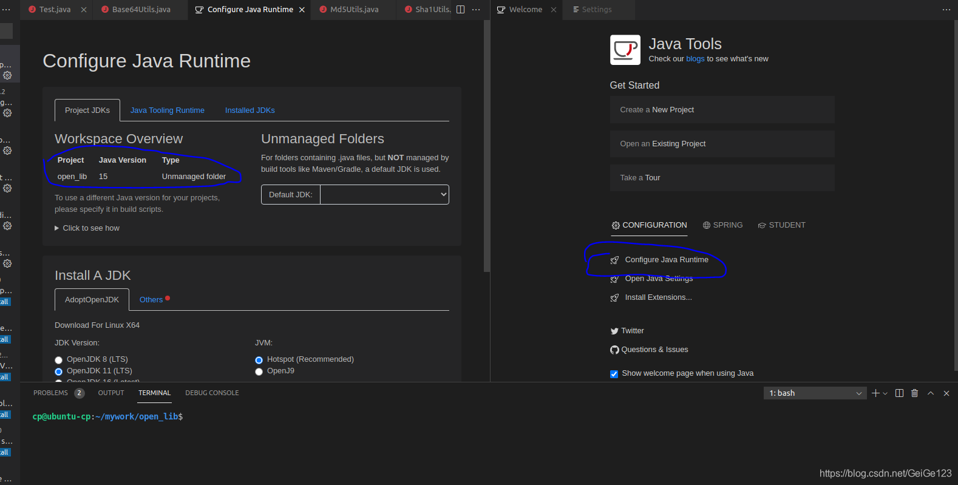This screenshot has height=485, width=958.
Task: Open the SPRING section on the Welcome page
Action: [722, 225]
